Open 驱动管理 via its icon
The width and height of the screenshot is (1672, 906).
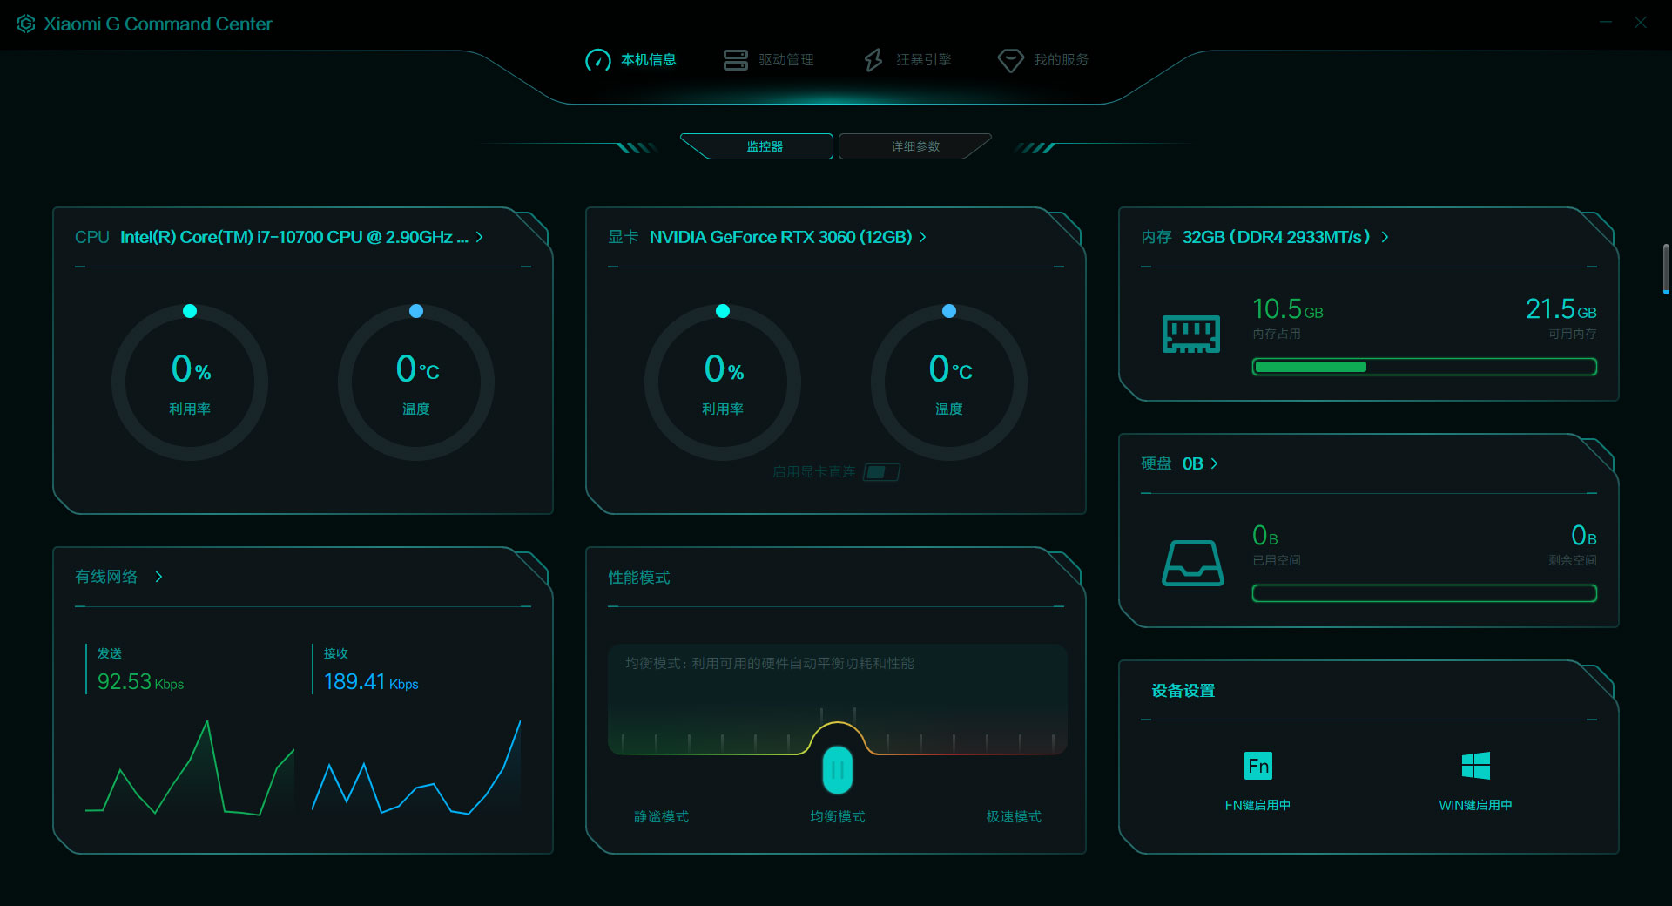(736, 59)
